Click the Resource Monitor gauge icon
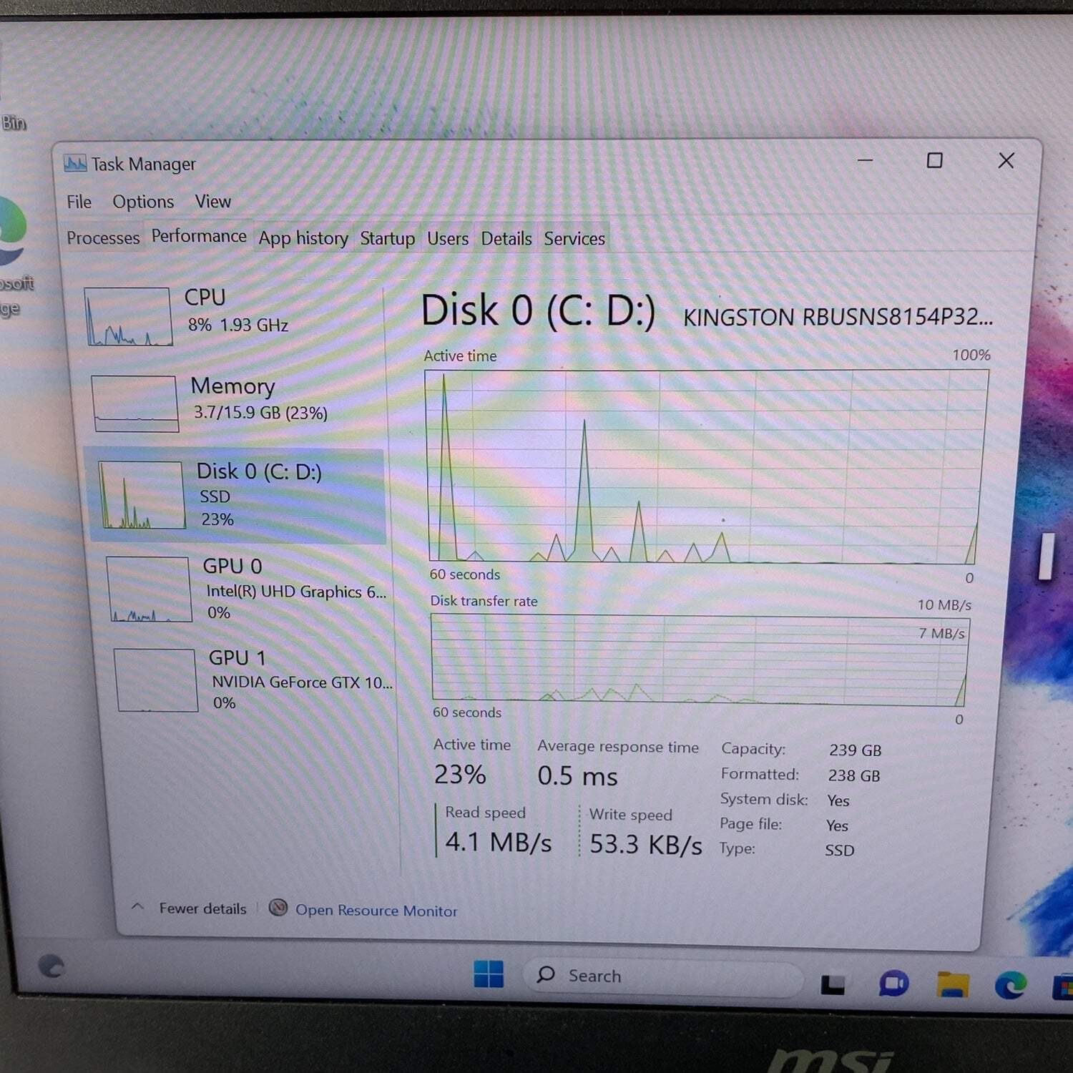The image size is (1073, 1073). (x=278, y=908)
